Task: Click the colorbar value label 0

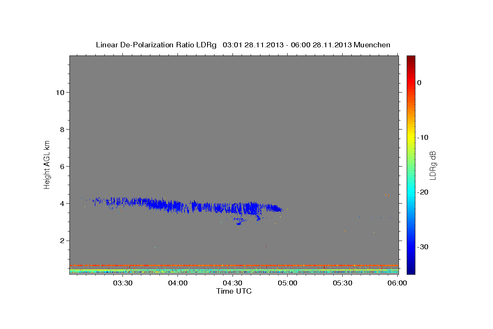Action: pos(419,83)
